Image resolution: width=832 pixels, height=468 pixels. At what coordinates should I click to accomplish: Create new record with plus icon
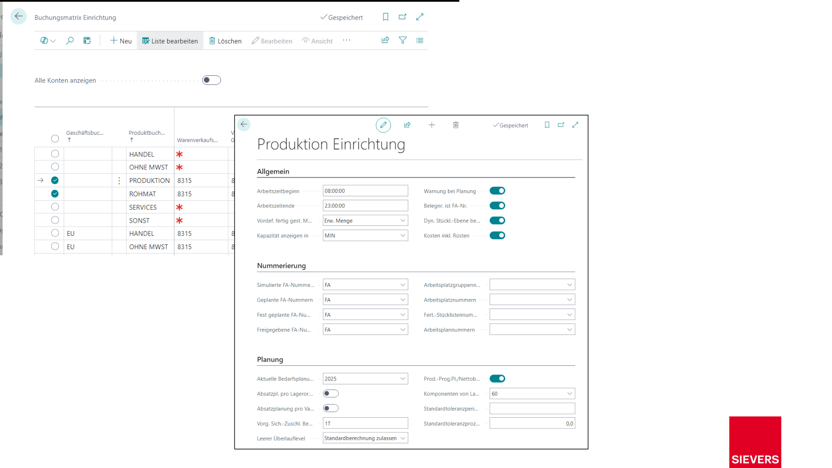point(432,125)
